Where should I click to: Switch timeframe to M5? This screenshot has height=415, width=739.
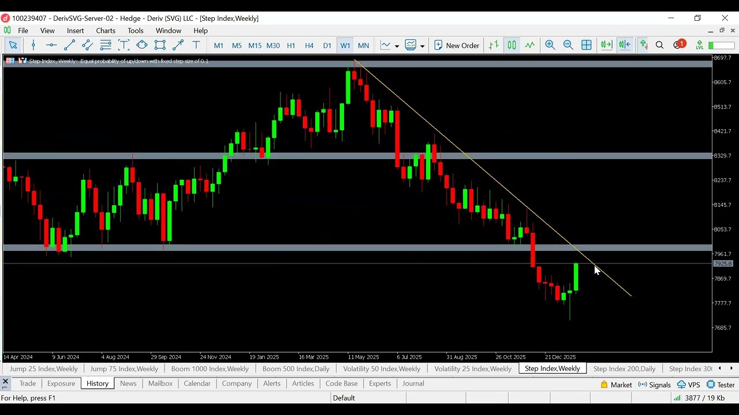237,46
